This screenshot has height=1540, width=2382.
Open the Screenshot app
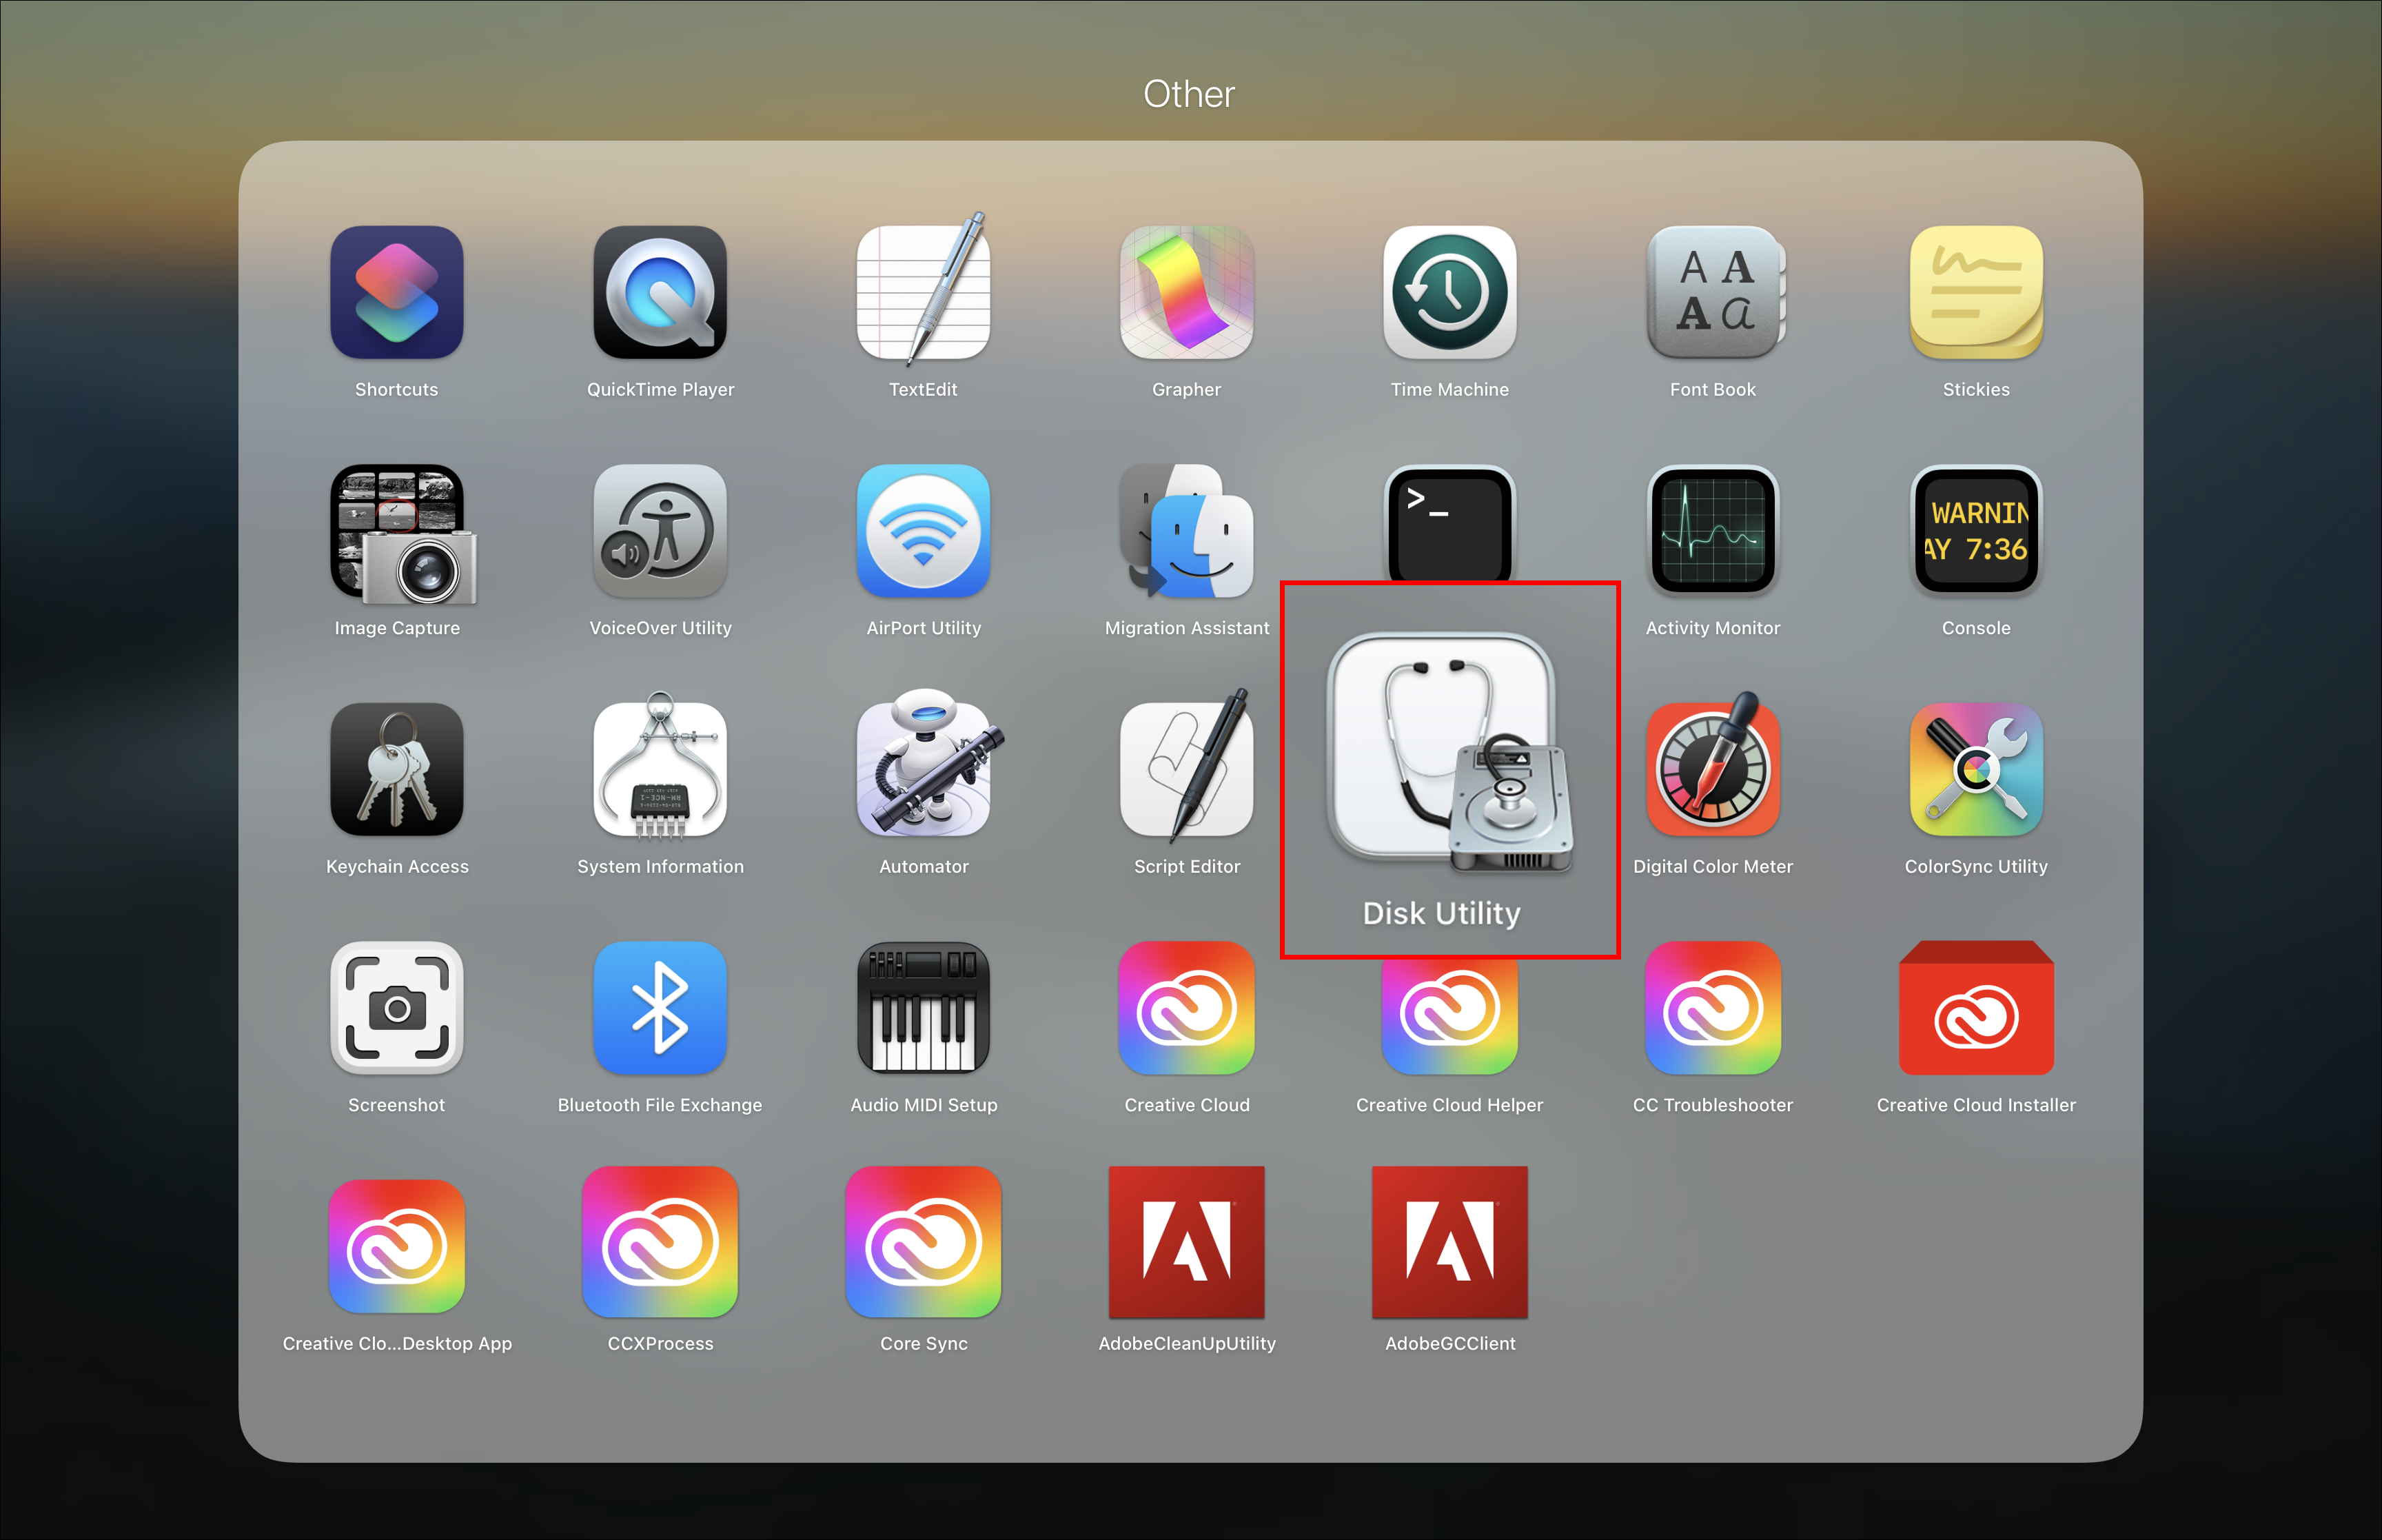point(397,1008)
